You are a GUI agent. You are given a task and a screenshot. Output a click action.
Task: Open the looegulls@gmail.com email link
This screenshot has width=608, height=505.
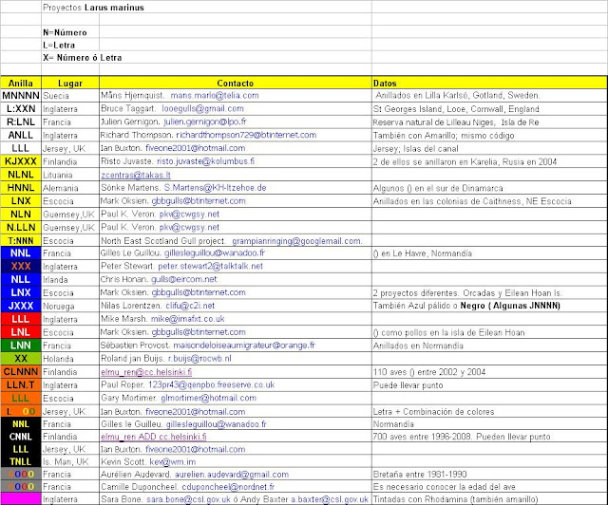tap(202, 108)
